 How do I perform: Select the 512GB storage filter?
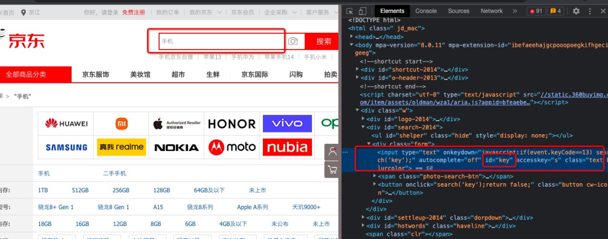pos(81,191)
